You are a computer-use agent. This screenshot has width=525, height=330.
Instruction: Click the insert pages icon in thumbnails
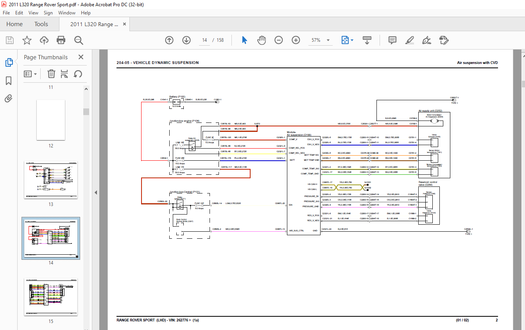coord(65,74)
